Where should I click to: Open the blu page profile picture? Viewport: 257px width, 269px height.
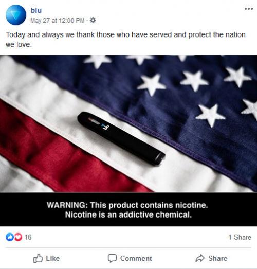[x=16, y=15]
